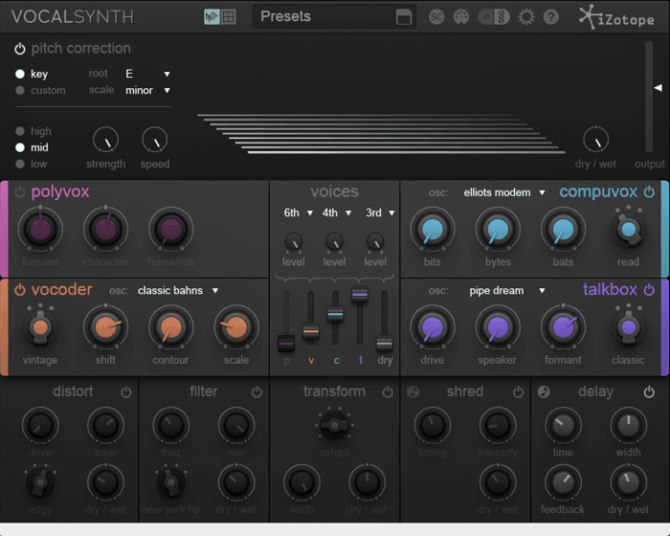This screenshot has width=670, height=536.
Task: Enable the filter effect power button
Action: coord(257,392)
